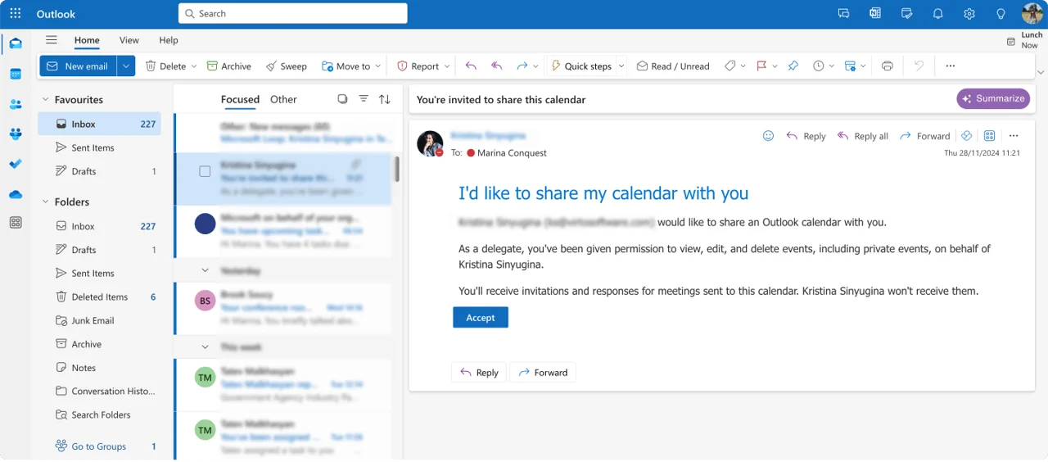Print the message with the printer icon
Image resolution: width=1048 pixels, height=462 pixels.
887,66
